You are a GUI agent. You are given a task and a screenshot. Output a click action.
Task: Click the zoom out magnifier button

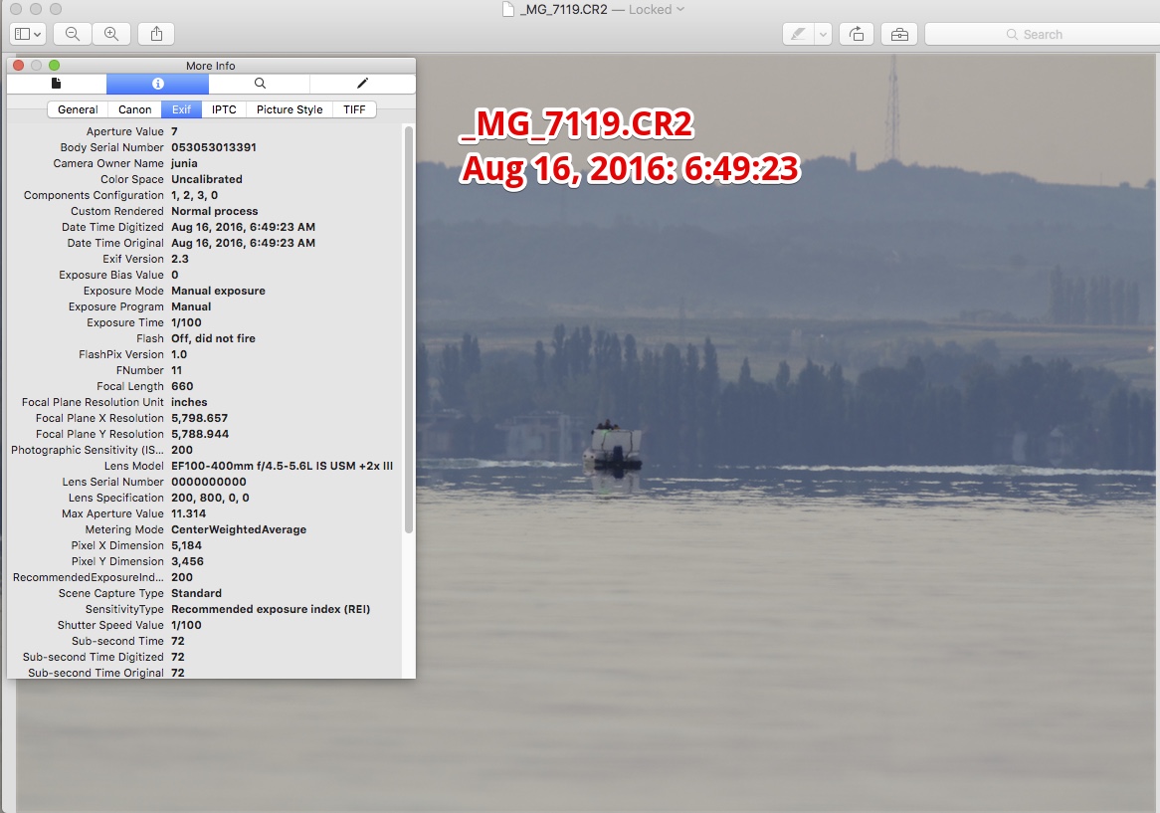73,34
